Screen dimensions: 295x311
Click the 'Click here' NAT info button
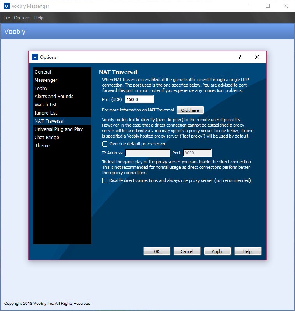(x=190, y=110)
